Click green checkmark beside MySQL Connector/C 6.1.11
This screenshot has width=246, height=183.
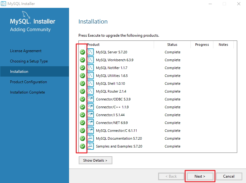(x=83, y=131)
